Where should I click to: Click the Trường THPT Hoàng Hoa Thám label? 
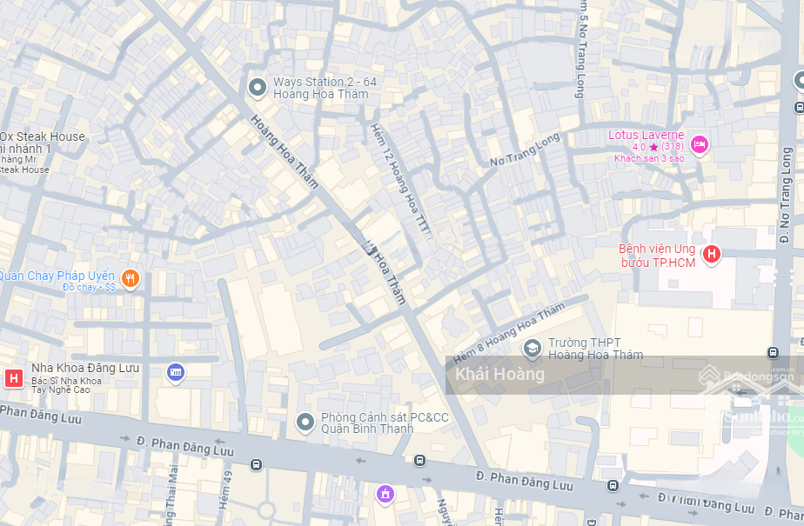pos(595,349)
